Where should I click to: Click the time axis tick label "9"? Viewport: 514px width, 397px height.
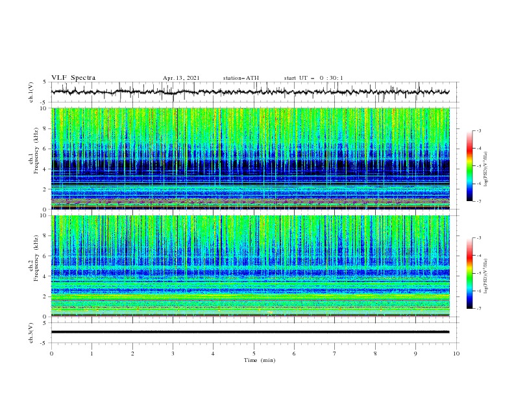(x=415, y=354)
